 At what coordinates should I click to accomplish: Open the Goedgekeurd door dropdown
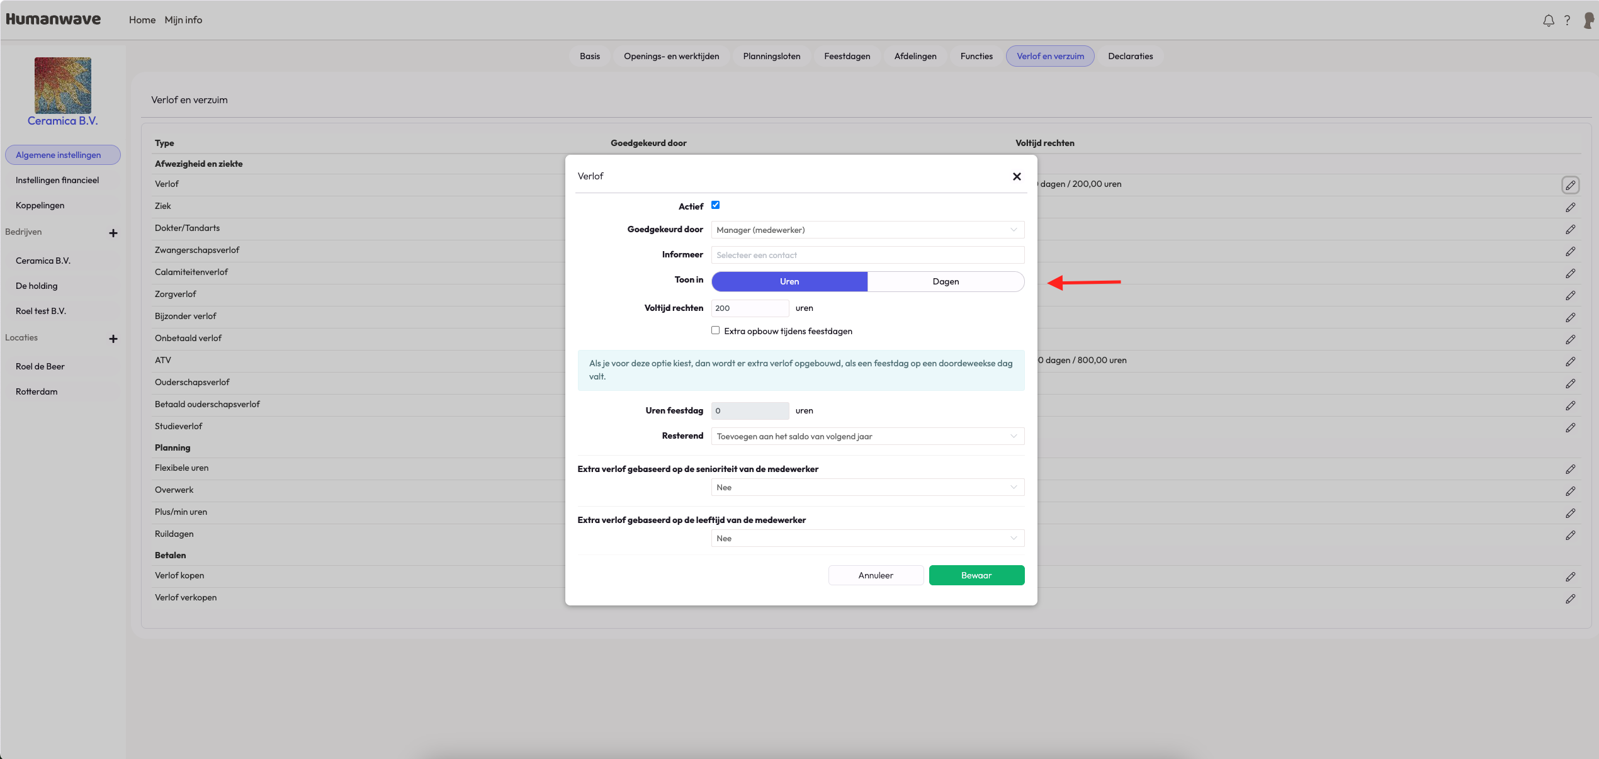click(x=867, y=230)
